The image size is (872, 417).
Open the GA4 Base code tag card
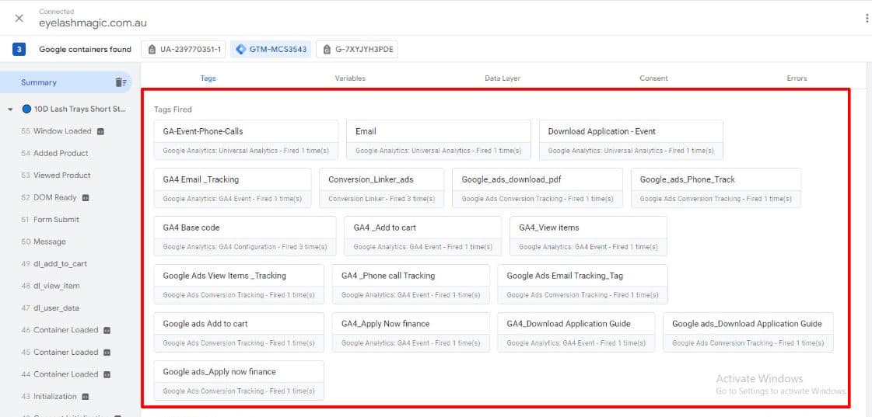click(x=245, y=236)
